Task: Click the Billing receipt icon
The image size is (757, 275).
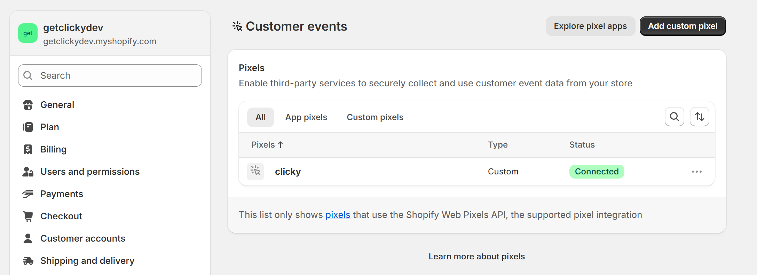Action: [x=28, y=149]
